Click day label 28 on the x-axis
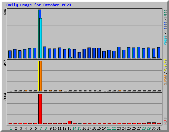The width and height of the screenshot is (169, 132). [x=144, y=128]
